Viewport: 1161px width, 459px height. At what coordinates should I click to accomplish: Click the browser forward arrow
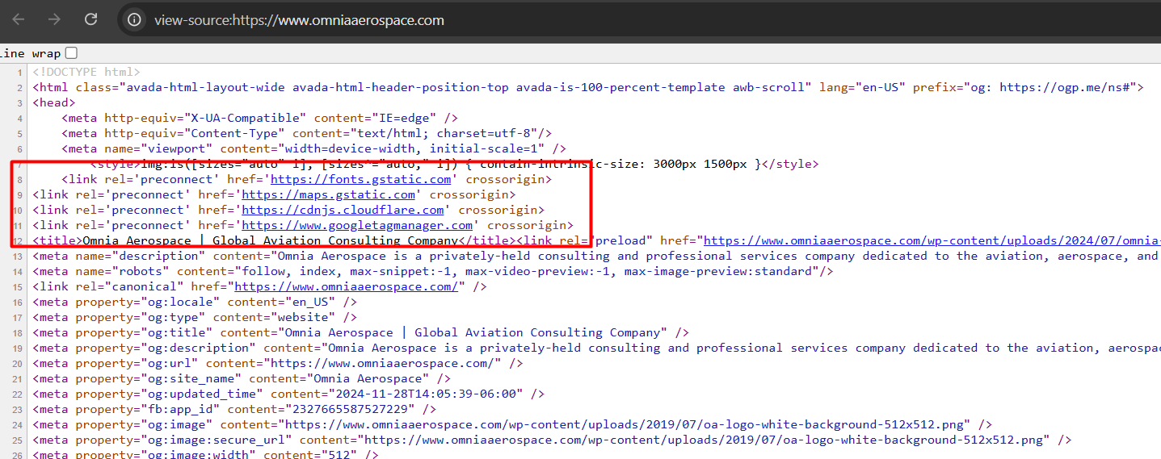click(x=54, y=19)
